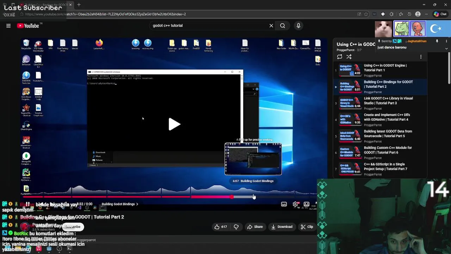Like the video with the thumbs-up 617 button
The height and width of the screenshot is (254, 451).
pyautogui.click(x=221, y=227)
